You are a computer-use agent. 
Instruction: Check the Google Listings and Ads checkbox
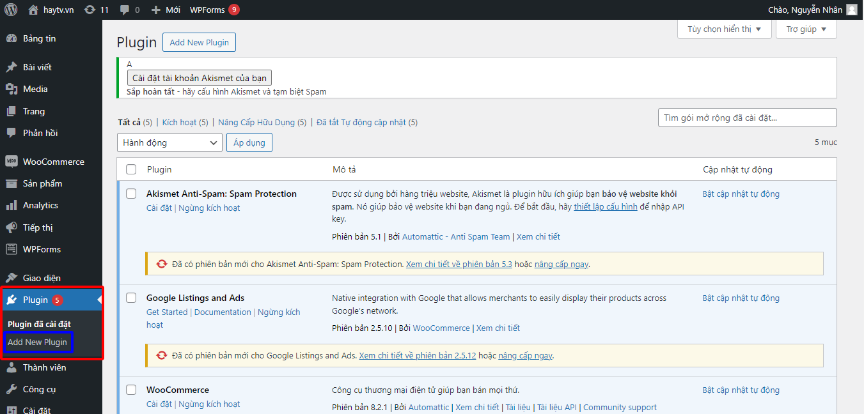click(x=131, y=298)
